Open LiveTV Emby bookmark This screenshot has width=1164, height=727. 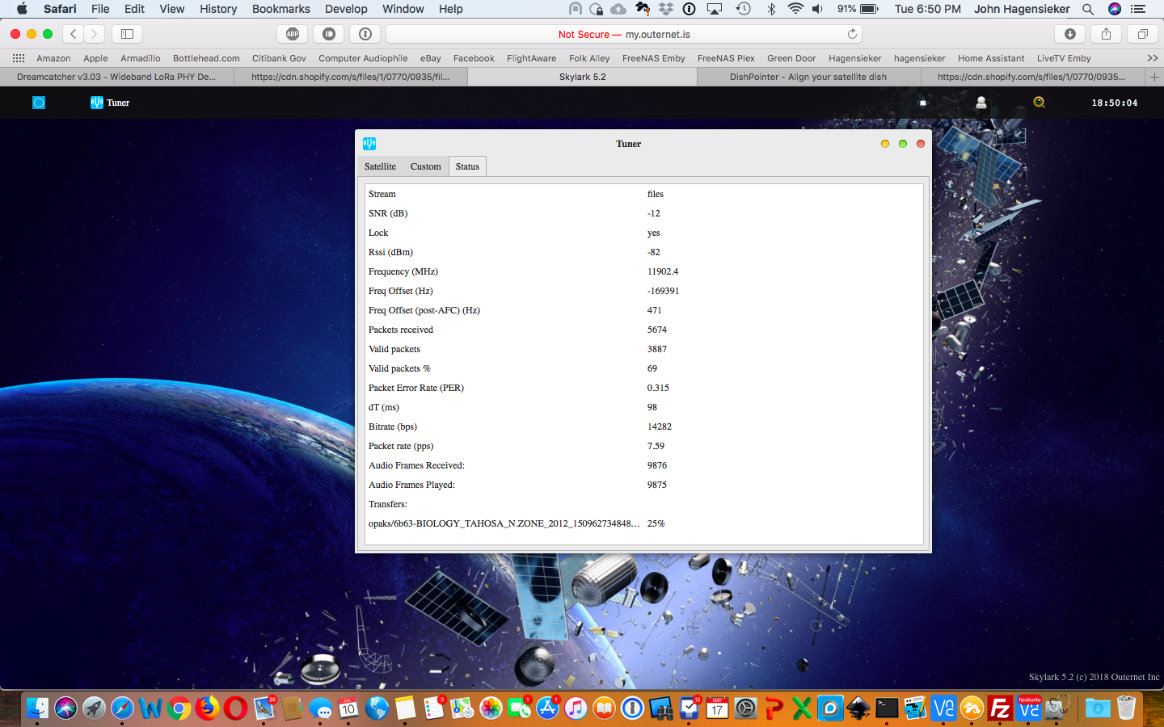pyautogui.click(x=1064, y=58)
